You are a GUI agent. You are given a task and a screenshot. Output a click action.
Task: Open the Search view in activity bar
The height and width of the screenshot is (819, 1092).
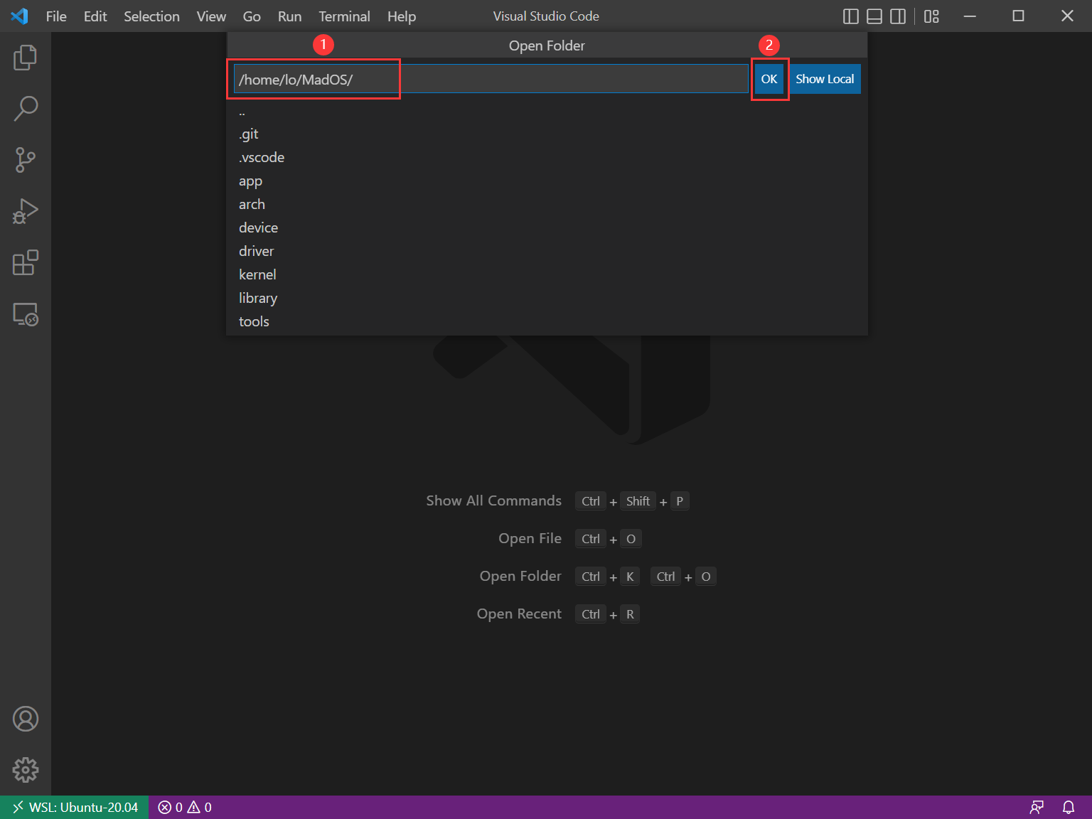click(26, 109)
